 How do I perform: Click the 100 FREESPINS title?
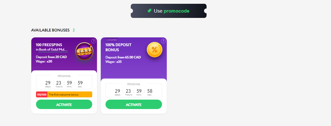(49, 45)
